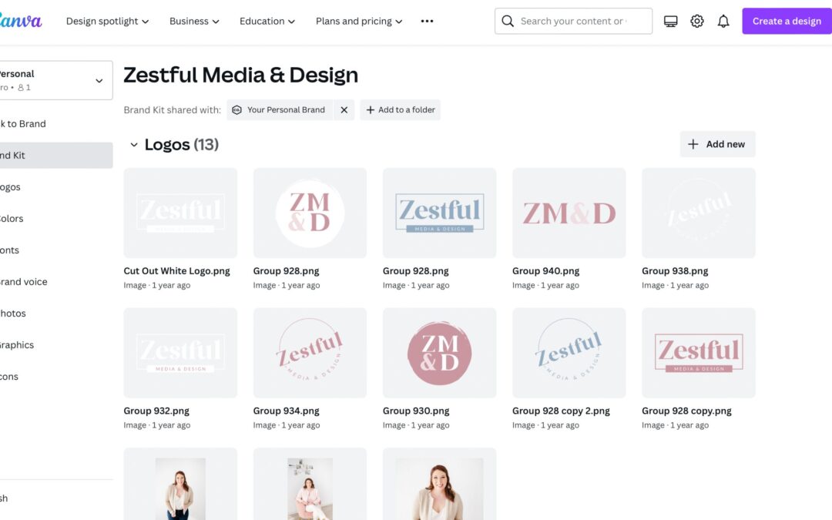Screen dimensions: 832x520
Task: Open Group 928 copy 2.png thumbnail
Action: point(569,353)
